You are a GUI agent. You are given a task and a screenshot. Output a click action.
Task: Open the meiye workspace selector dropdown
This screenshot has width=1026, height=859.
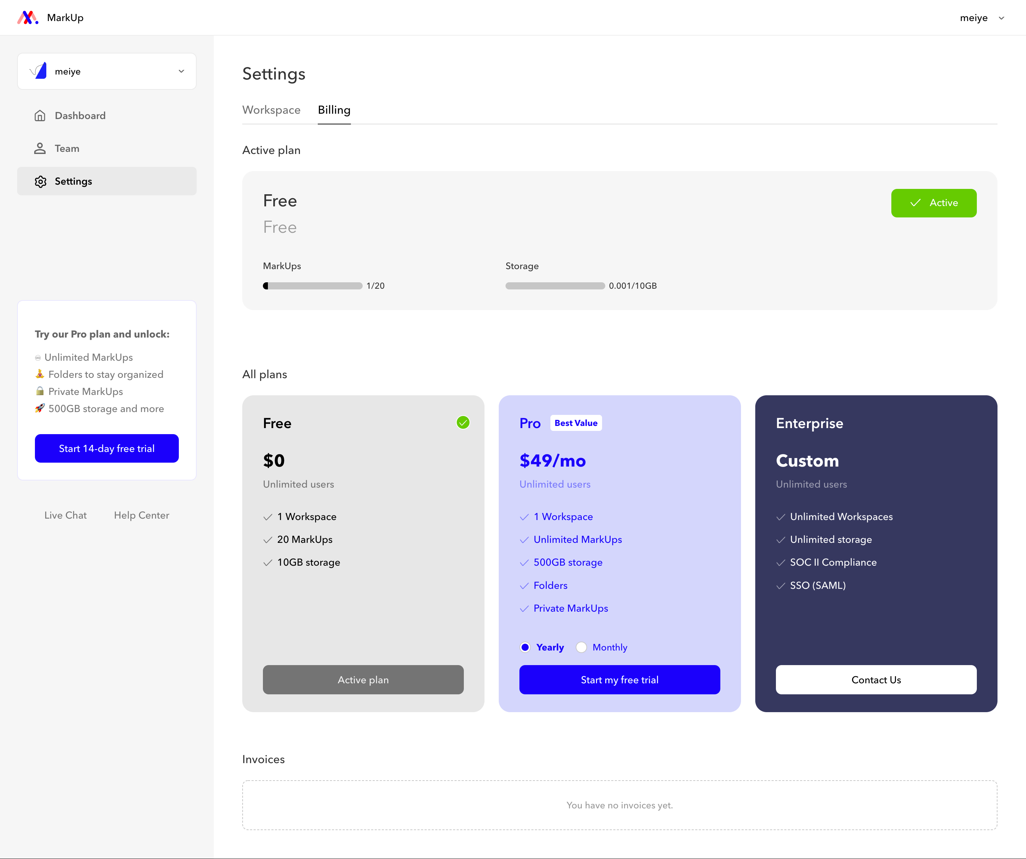[x=107, y=71]
